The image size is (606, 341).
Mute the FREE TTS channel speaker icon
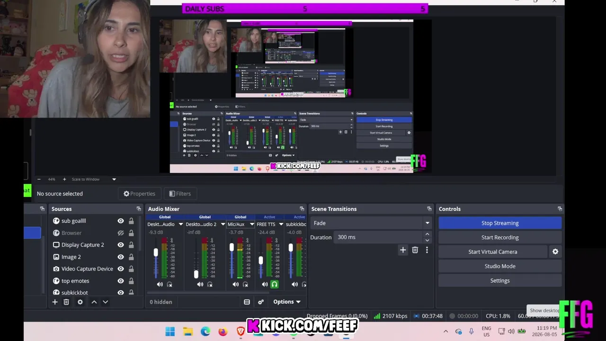[x=265, y=284]
